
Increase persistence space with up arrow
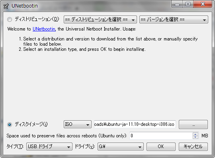click(195, 134)
